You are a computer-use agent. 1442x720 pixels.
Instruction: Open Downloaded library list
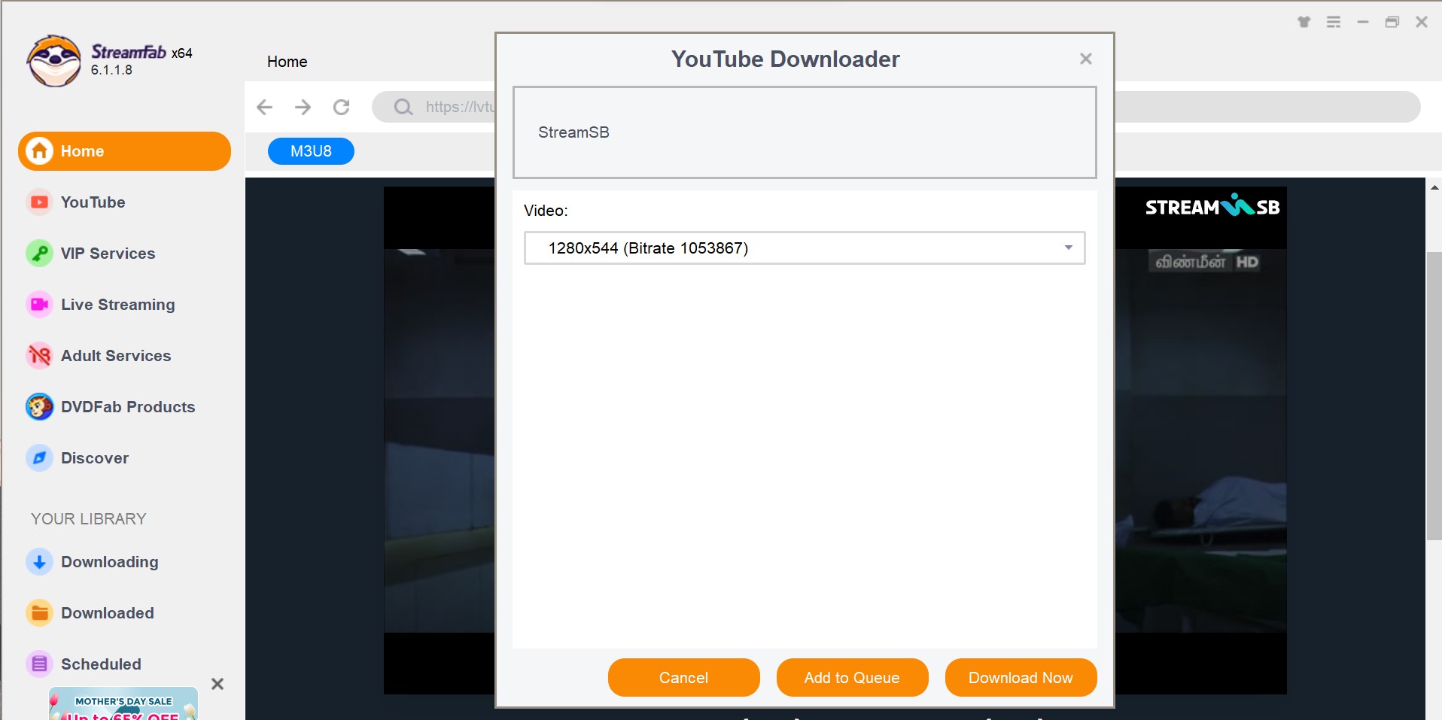click(108, 613)
